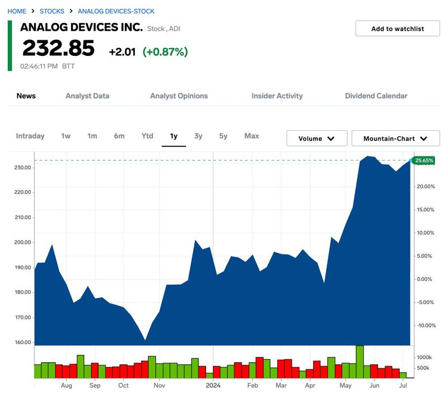This screenshot has width=448, height=394.
Task: Click the +2.01 price change value
Action: click(x=122, y=52)
